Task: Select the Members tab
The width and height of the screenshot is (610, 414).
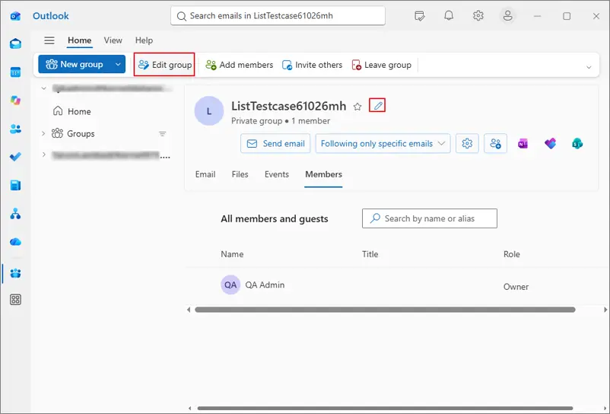Action: pos(324,175)
